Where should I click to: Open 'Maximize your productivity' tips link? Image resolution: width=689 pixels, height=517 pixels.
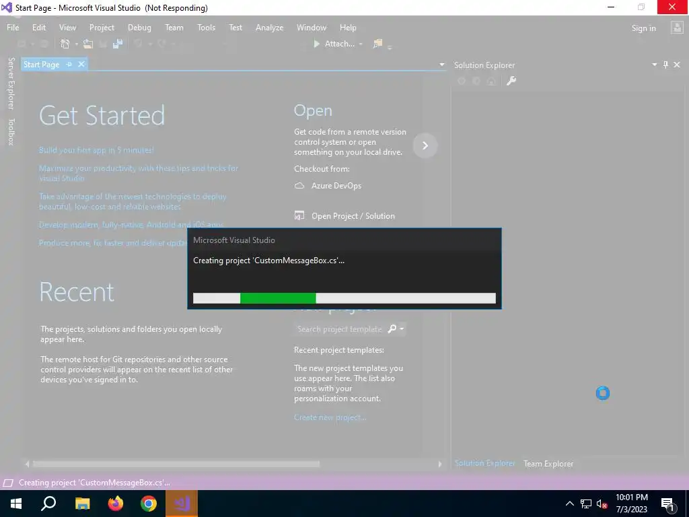[x=139, y=173]
